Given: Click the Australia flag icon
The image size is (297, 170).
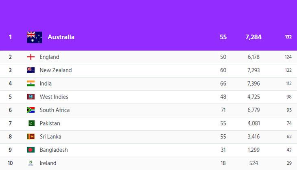Looking at the screenshot, I should 35,37.
